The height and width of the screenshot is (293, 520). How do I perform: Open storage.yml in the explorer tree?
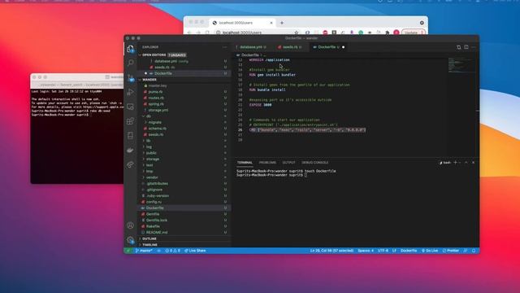click(184, 110)
